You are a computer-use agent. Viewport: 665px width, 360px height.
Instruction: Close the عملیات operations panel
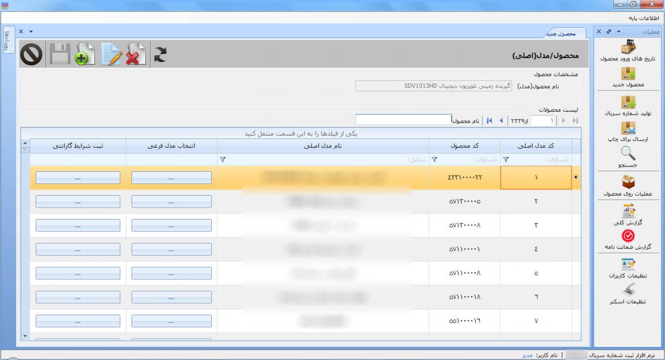pos(599,32)
